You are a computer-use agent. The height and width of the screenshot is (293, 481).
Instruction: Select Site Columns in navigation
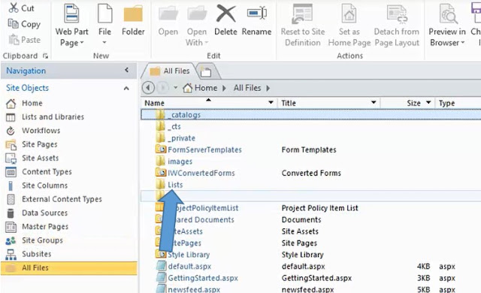click(45, 186)
